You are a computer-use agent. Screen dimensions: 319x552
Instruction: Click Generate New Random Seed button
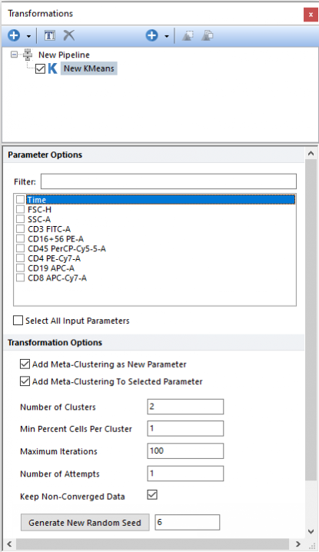85,523
